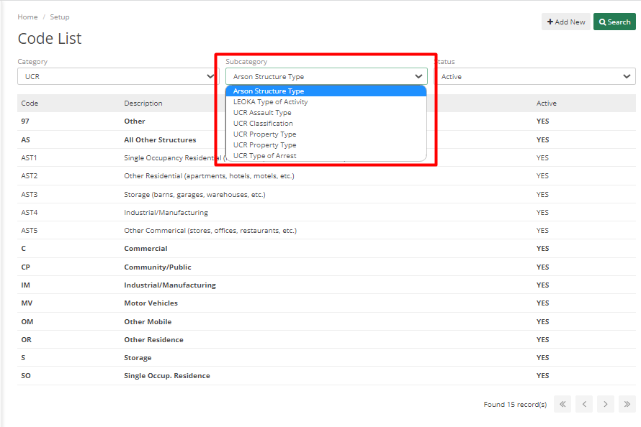This screenshot has height=427, width=641.
Task: Go to the previous page using chevron icon
Action: (x=584, y=404)
